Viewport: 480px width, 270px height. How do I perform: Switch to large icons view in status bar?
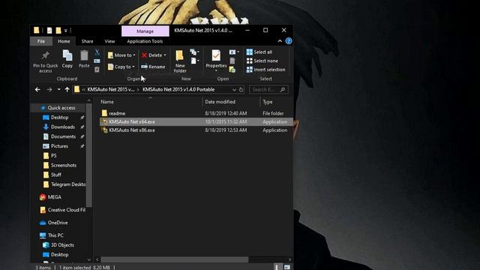(x=286, y=267)
